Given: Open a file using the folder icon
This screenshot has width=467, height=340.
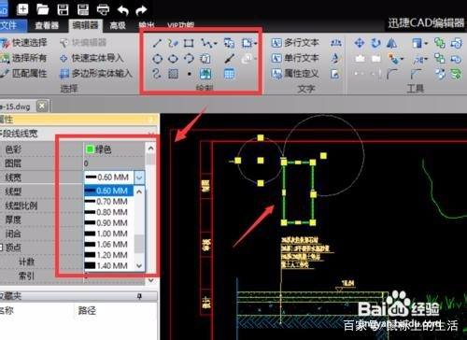Looking at the screenshot, I should click(43, 9).
